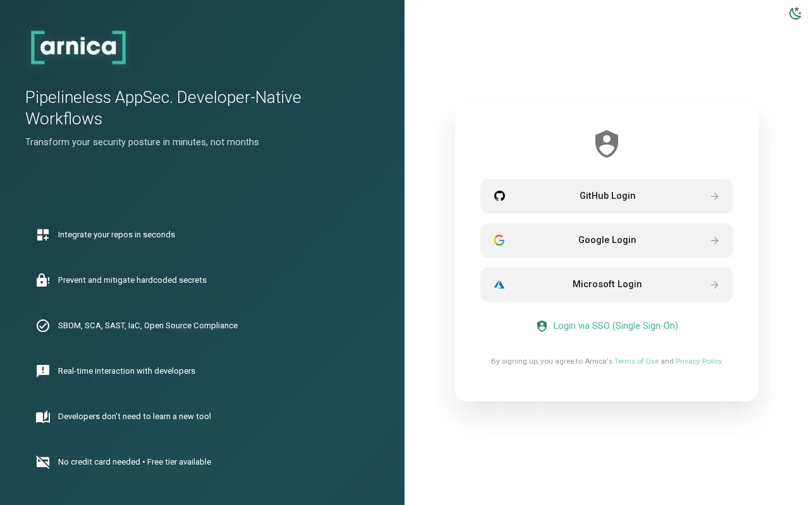Click the SSO shield icon

(542, 326)
